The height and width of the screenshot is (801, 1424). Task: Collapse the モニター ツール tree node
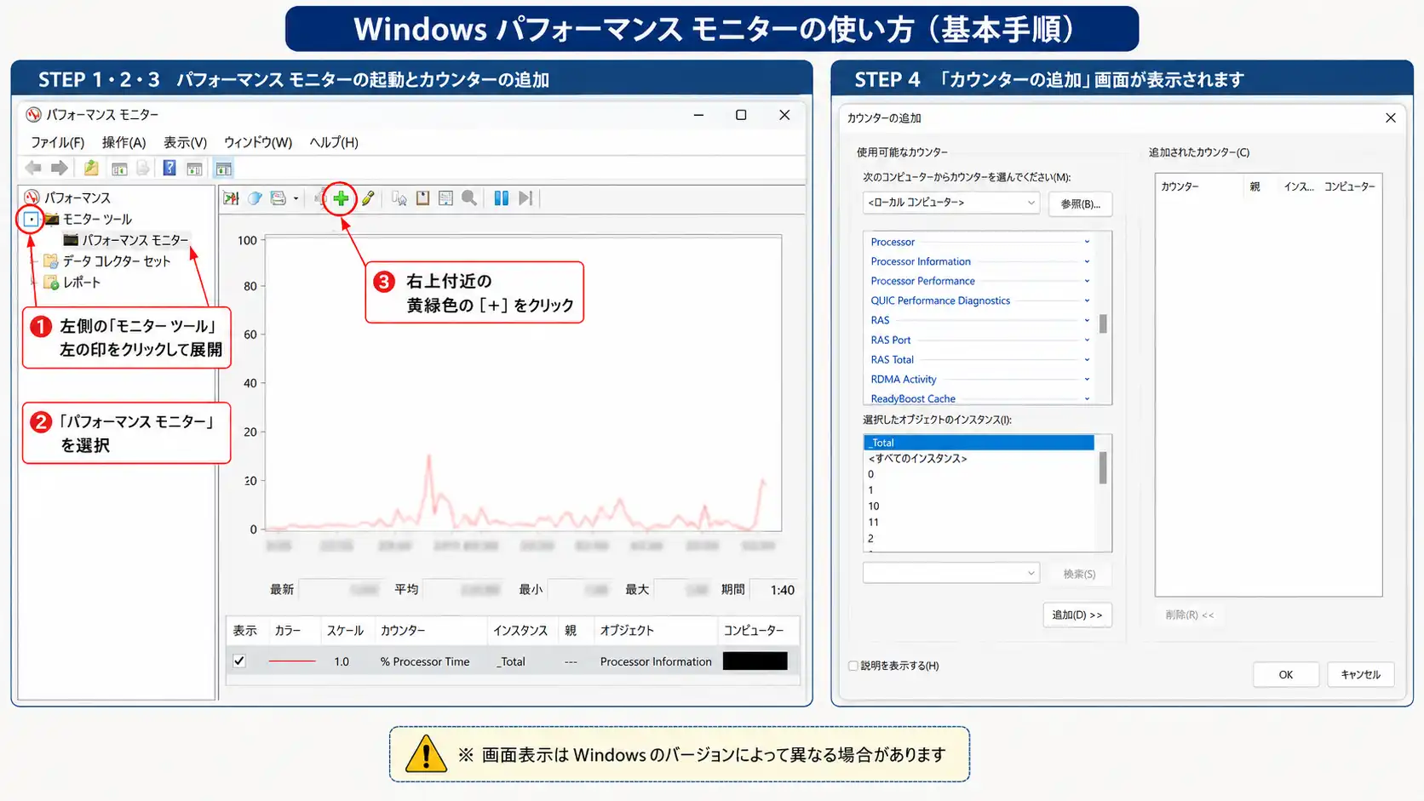pyautogui.click(x=32, y=220)
